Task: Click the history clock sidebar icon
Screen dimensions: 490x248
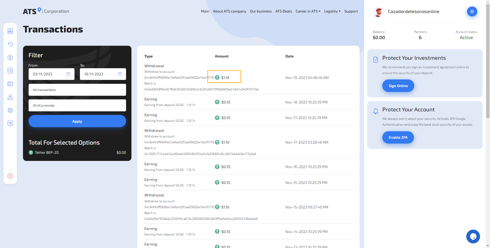Action: click(x=10, y=44)
